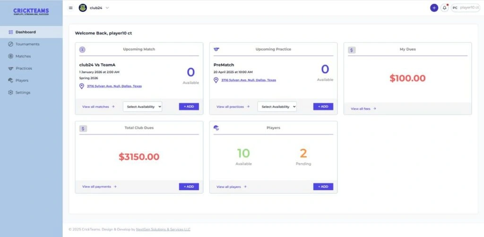Expand the club24 club switcher chevron

(x=107, y=8)
